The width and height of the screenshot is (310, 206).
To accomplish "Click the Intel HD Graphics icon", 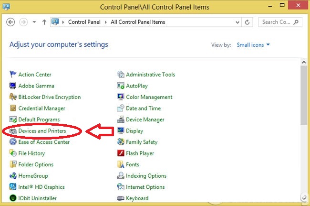I will click(x=13, y=187).
